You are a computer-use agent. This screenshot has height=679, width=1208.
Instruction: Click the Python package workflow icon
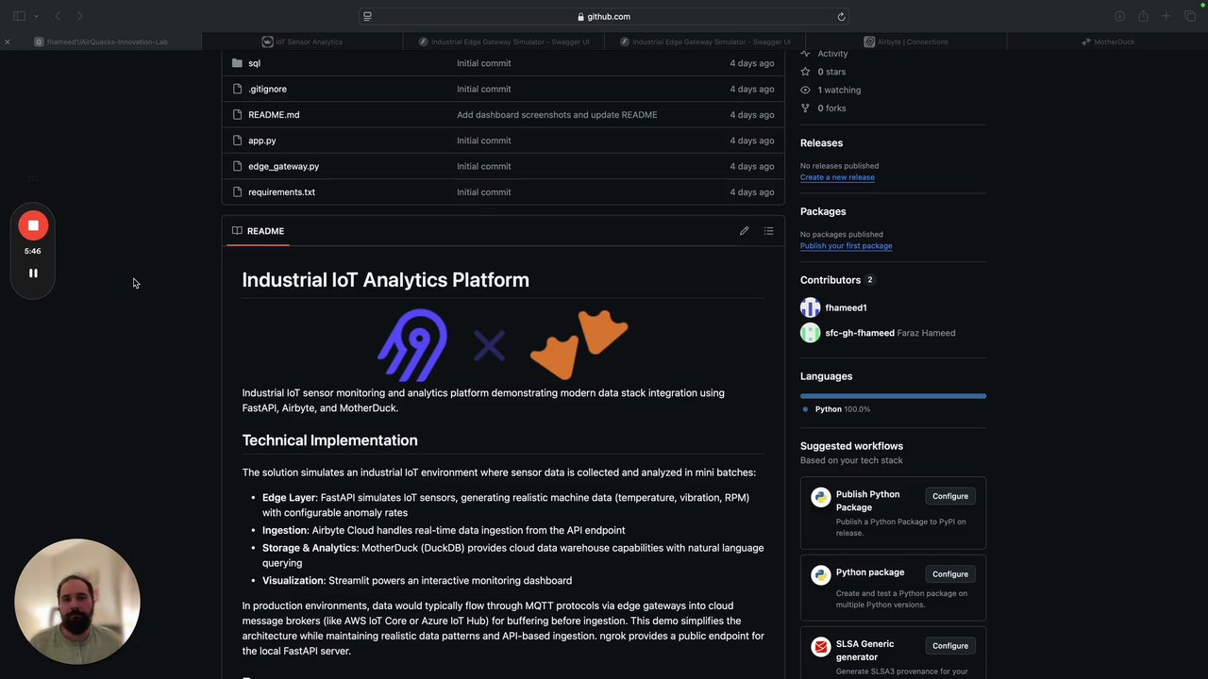tap(821, 575)
